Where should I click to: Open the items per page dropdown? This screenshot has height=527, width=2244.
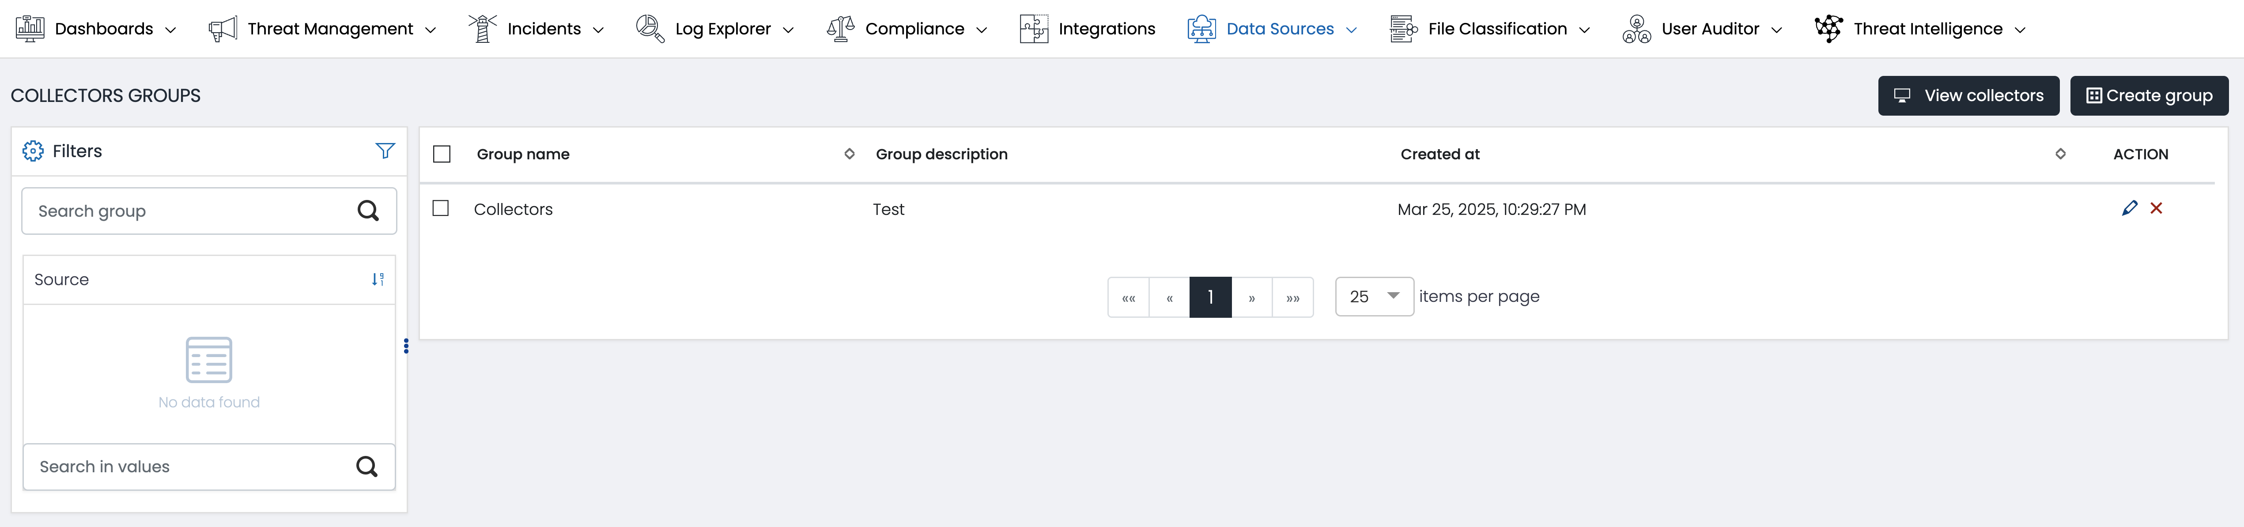(x=1374, y=297)
